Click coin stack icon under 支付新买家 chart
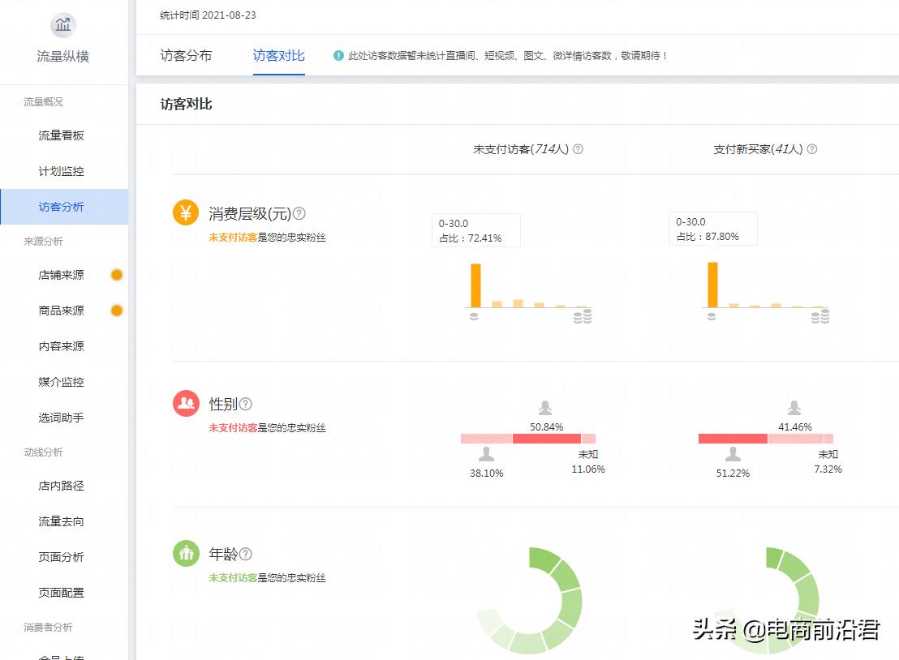The height and width of the screenshot is (660, 899). point(820,316)
